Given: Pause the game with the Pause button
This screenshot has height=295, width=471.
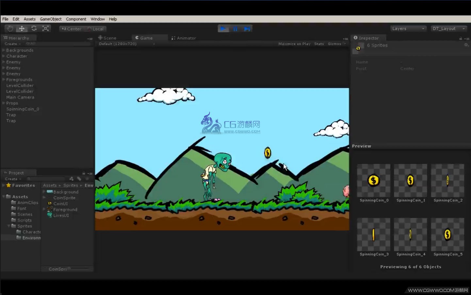Looking at the screenshot, I should [235, 29].
